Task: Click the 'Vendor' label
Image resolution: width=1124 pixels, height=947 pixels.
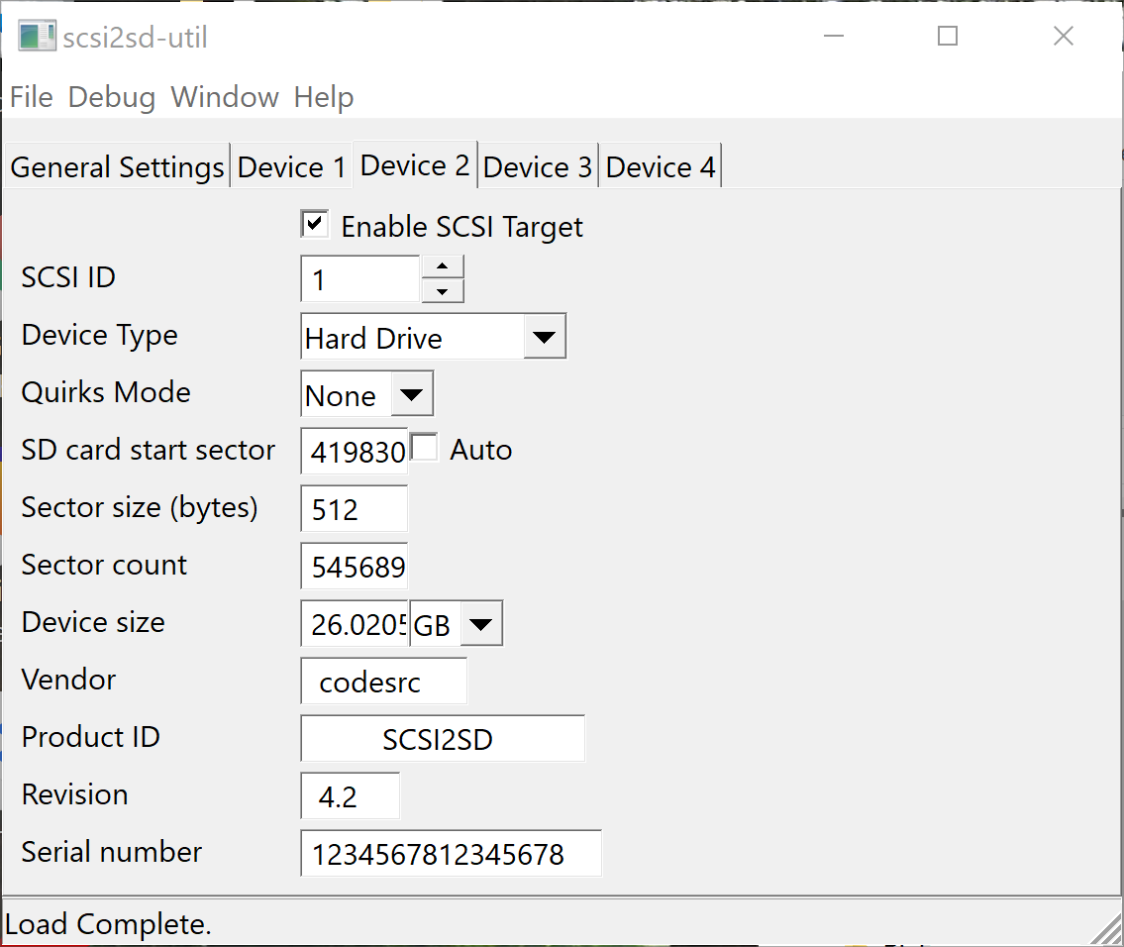Action: click(x=68, y=680)
